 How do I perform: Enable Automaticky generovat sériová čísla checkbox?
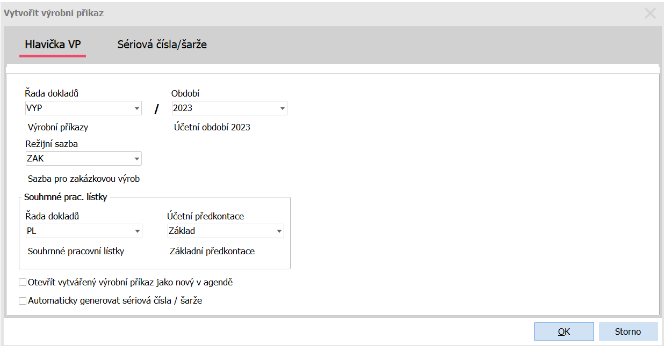pyautogui.click(x=23, y=301)
